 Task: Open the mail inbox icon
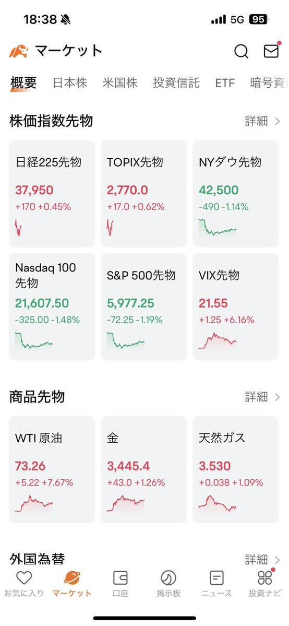tap(271, 51)
